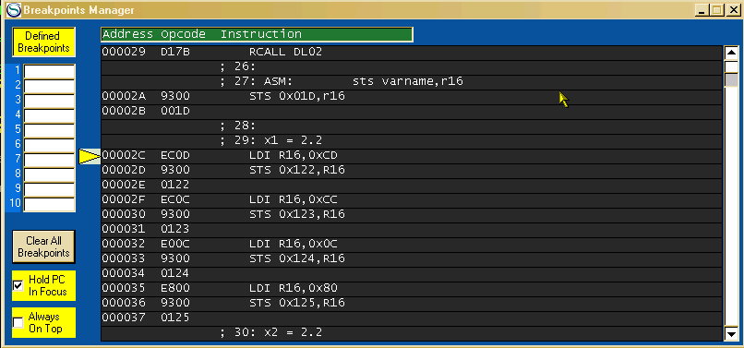Select line 000031 opcode 0123

coord(412,229)
